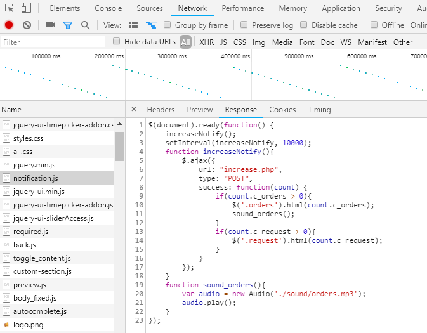
Task: Select the jquery-ui.min.js request
Action: [x=57, y=192]
